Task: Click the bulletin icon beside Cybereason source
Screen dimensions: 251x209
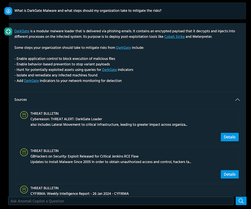Action: (24, 115)
